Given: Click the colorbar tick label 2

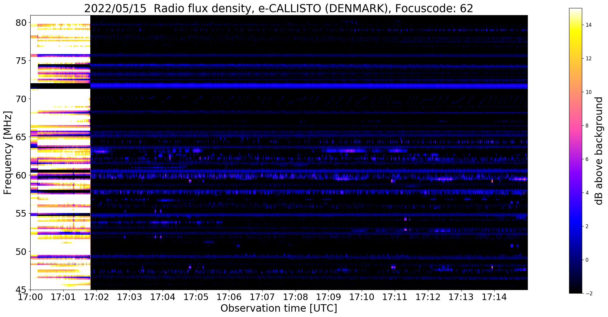Looking at the screenshot, I should point(587,226).
